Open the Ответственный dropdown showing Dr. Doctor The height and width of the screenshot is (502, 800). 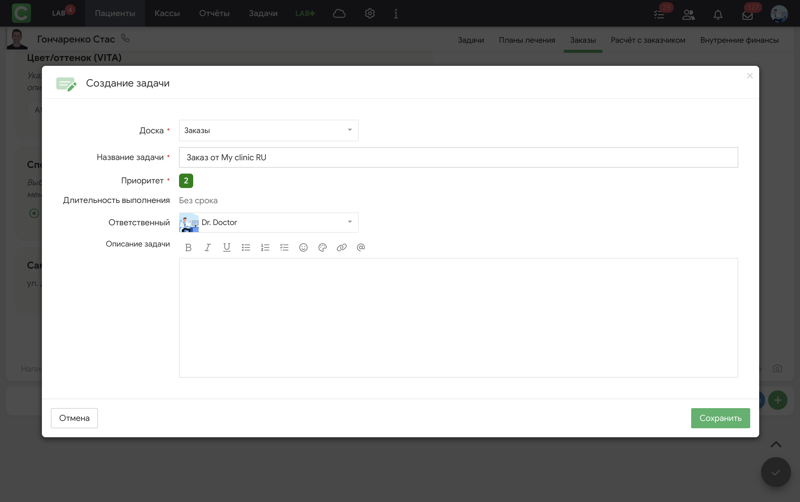pyautogui.click(x=269, y=223)
